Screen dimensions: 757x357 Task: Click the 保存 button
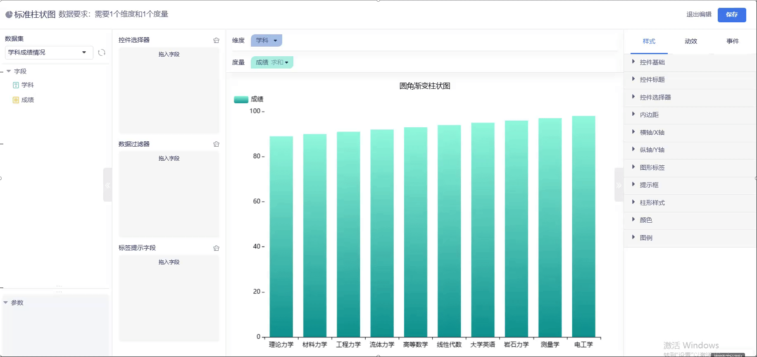click(732, 15)
